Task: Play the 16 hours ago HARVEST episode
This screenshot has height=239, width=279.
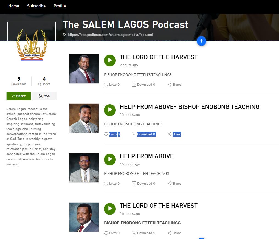Action: [110, 209]
